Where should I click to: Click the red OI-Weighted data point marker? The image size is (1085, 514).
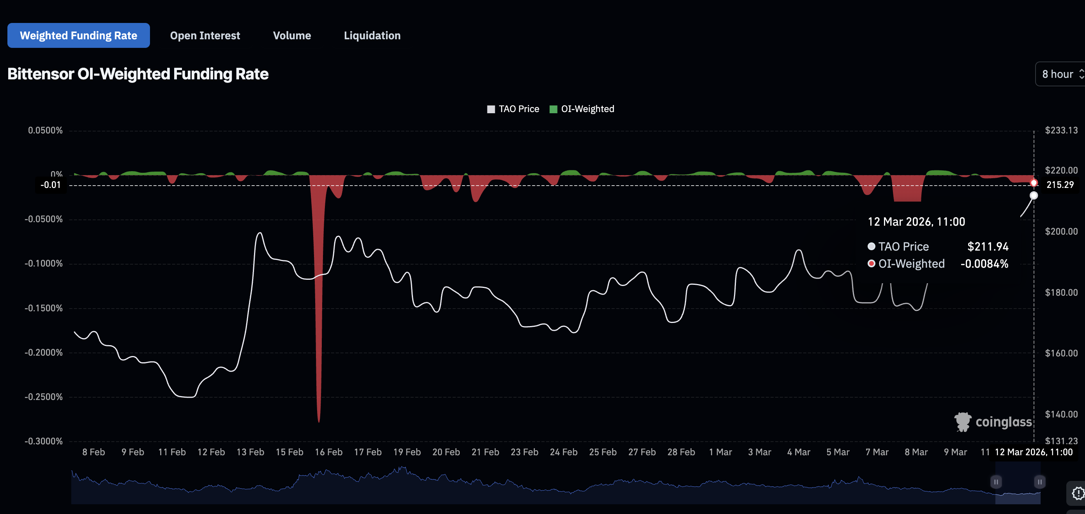(x=1033, y=182)
